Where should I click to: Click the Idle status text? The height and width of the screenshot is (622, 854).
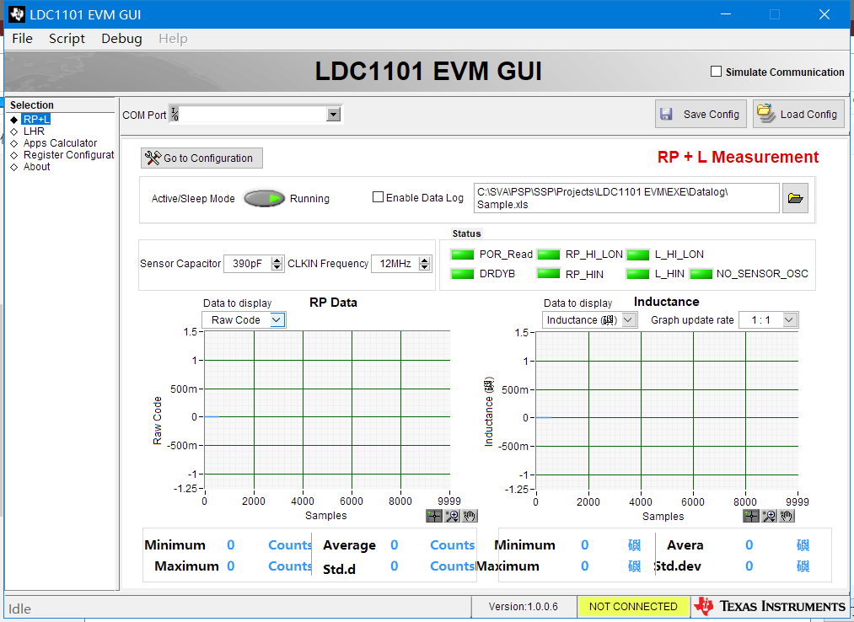pyautogui.click(x=19, y=609)
